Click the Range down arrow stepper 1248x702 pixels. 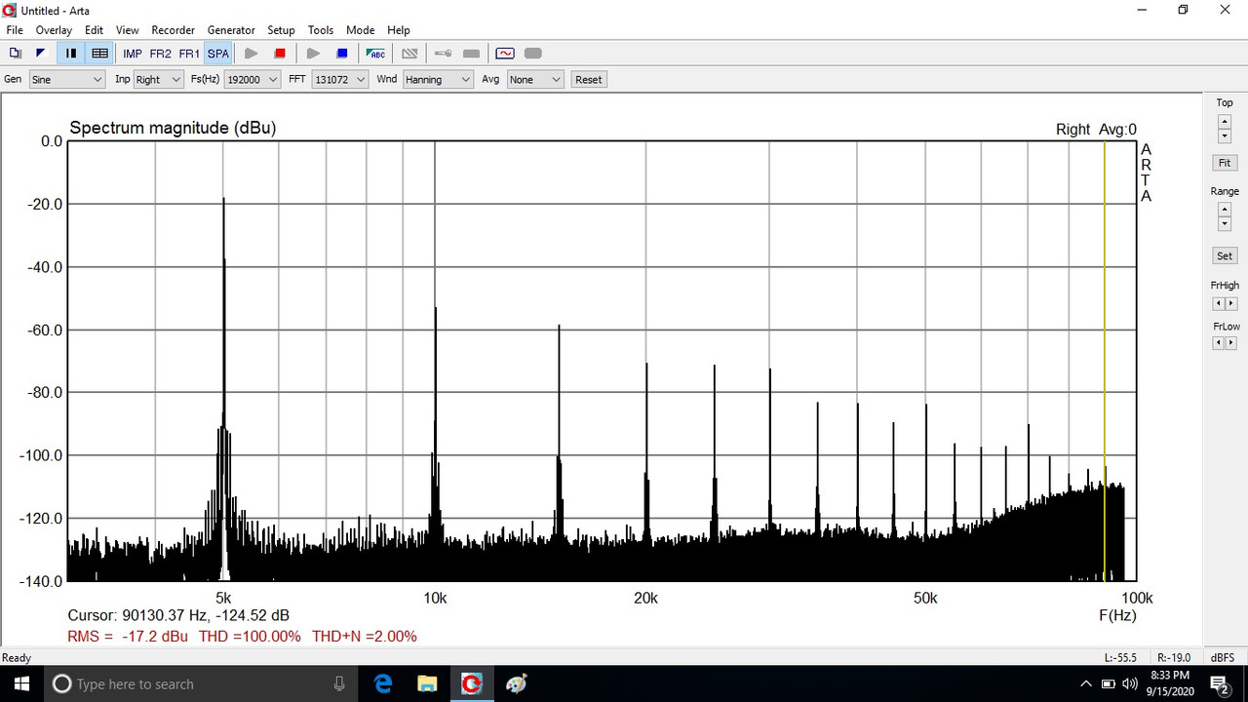click(1225, 224)
